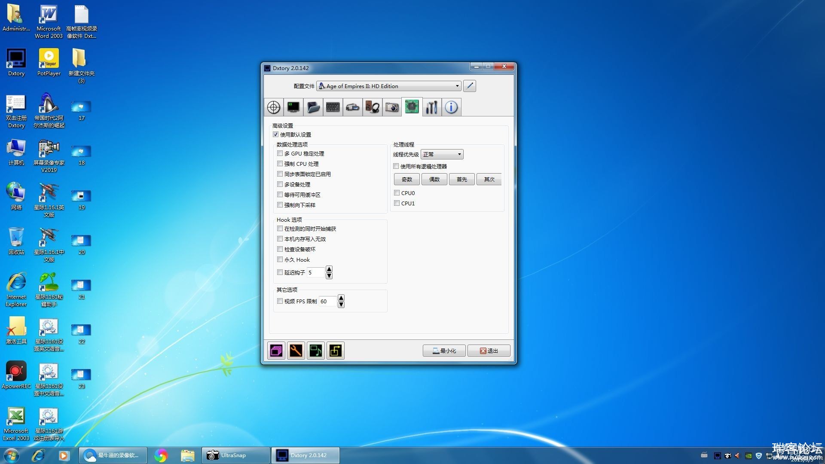Toggle use all logical processors checkbox
This screenshot has height=464, width=825.
(x=396, y=166)
